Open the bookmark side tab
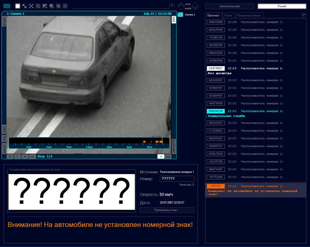 point(174,147)
